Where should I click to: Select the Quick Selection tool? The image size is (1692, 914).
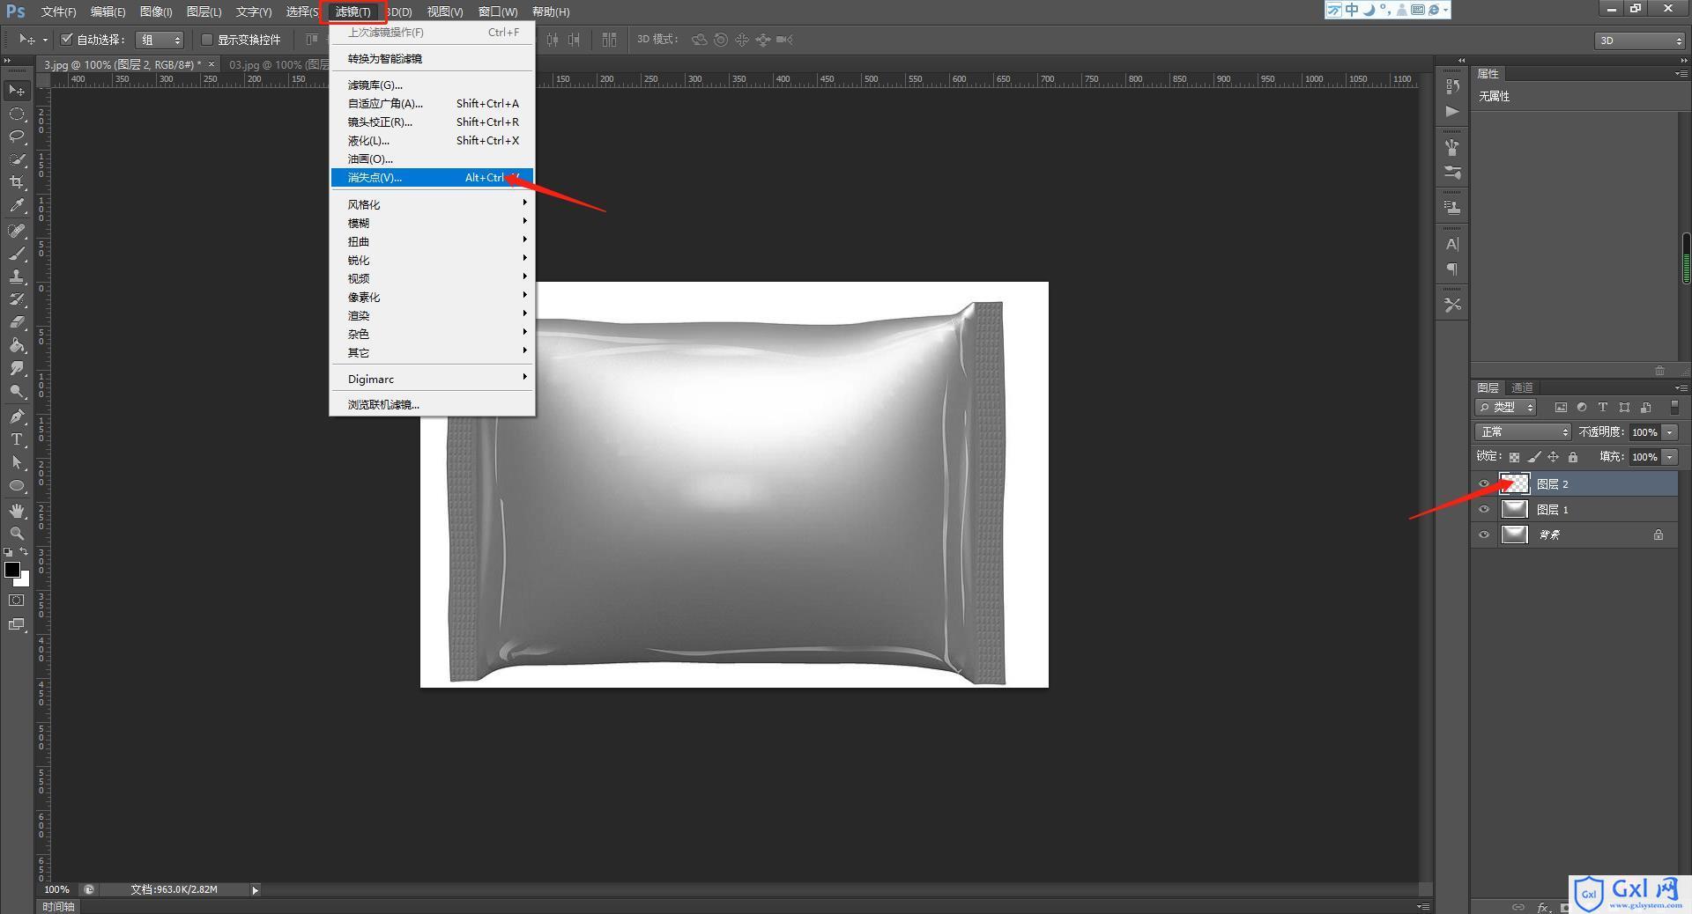[17, 159]
